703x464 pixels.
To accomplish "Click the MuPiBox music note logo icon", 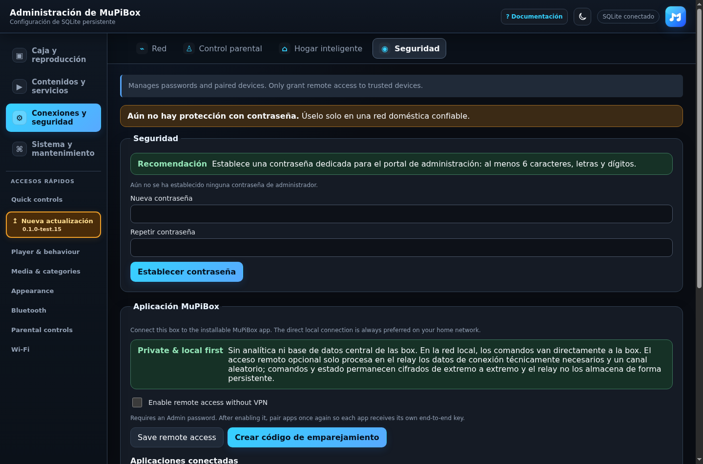I will pos(676,17).
